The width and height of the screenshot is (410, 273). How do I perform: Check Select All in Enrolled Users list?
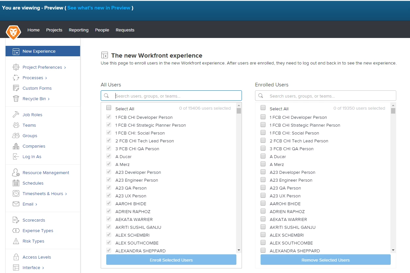(263, 108)
